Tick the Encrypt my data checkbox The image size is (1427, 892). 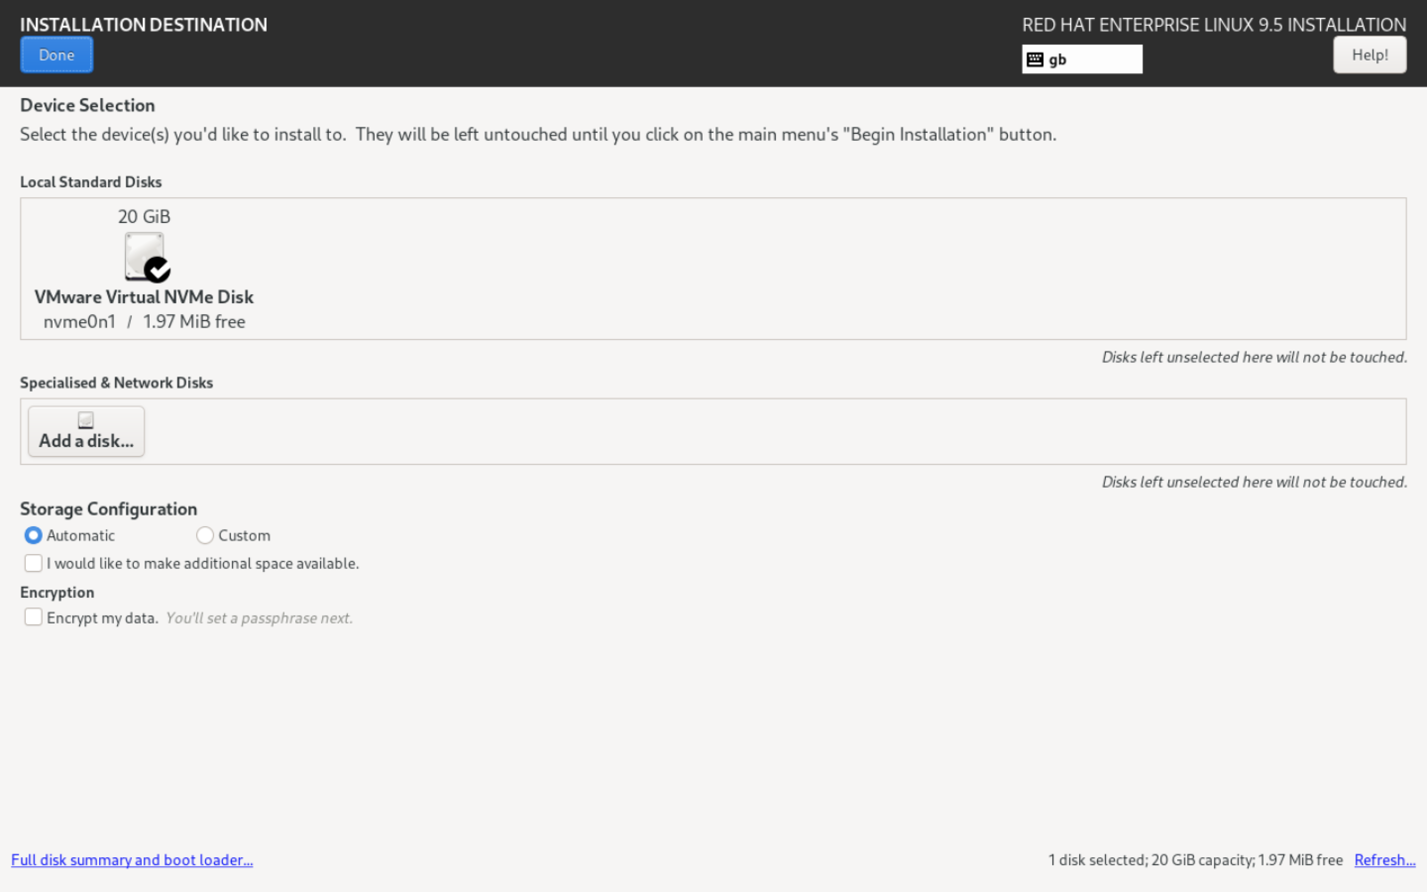34,617
